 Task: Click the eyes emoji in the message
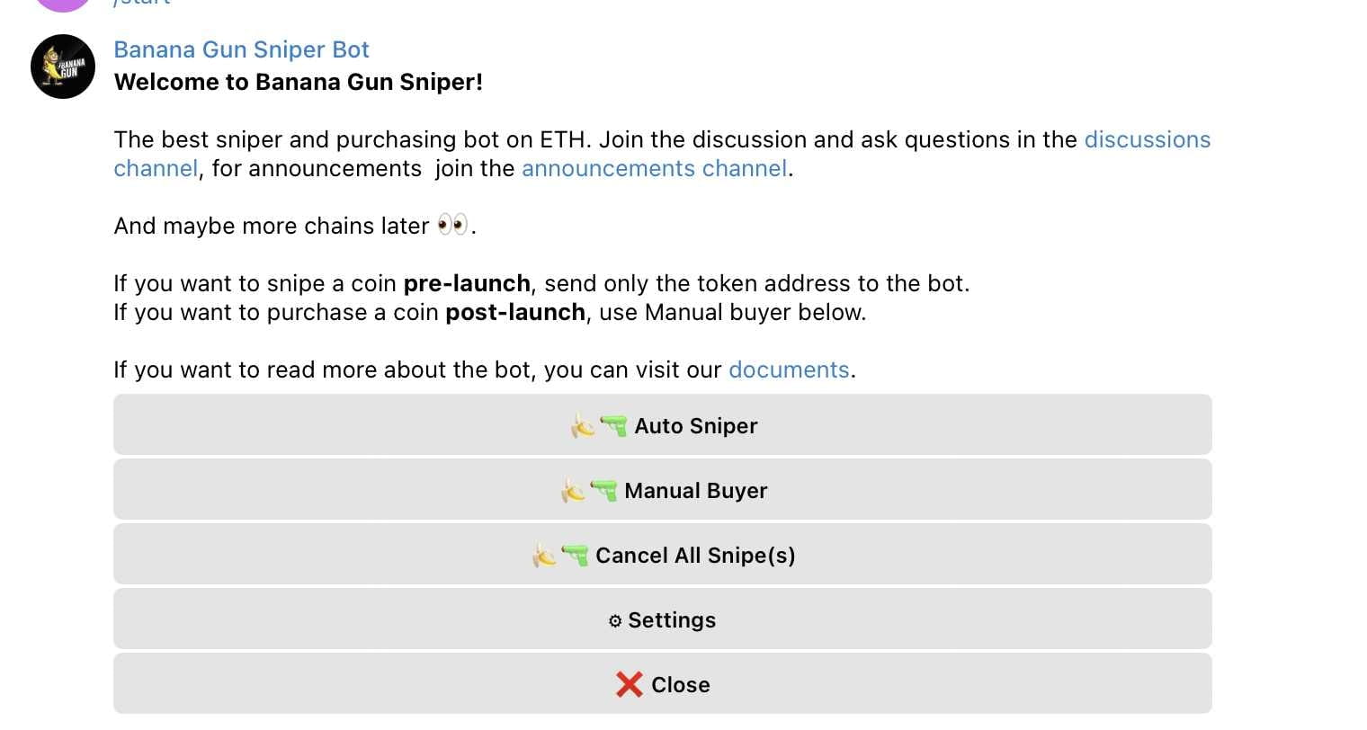(x=454, y=224)
